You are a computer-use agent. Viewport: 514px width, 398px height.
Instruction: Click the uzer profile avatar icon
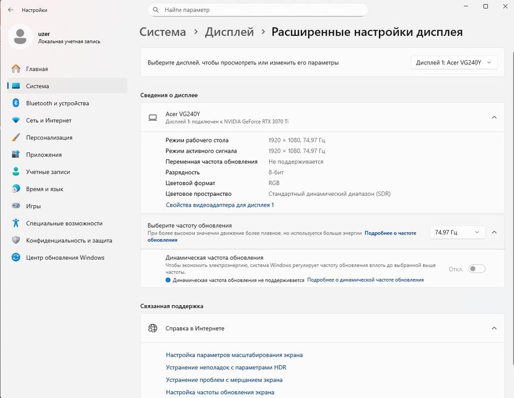tap(20, 36)
